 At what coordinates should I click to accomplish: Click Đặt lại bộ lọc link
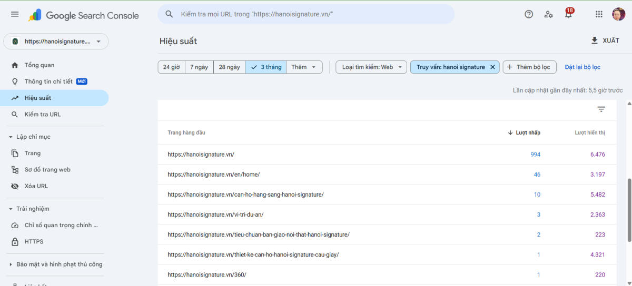[582, 67]
